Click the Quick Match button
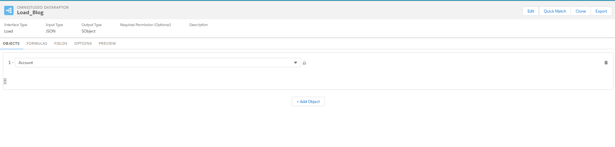615x147 pixels. (554, 11)
